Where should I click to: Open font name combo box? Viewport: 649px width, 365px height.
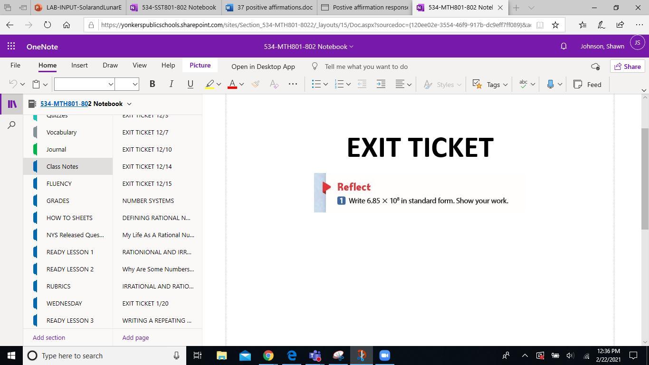pyautogui.click(x=85, y=84)
